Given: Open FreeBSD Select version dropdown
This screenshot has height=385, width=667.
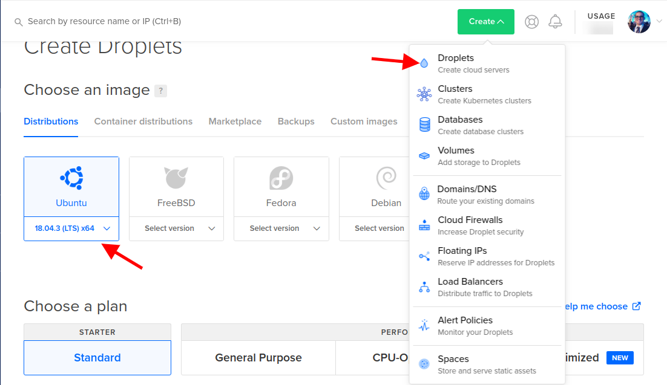Looking at the screenshot, I should click(176, 228).
